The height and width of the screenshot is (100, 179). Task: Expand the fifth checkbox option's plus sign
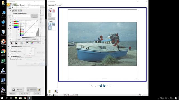pyautogui.click(x=8, y=56)
